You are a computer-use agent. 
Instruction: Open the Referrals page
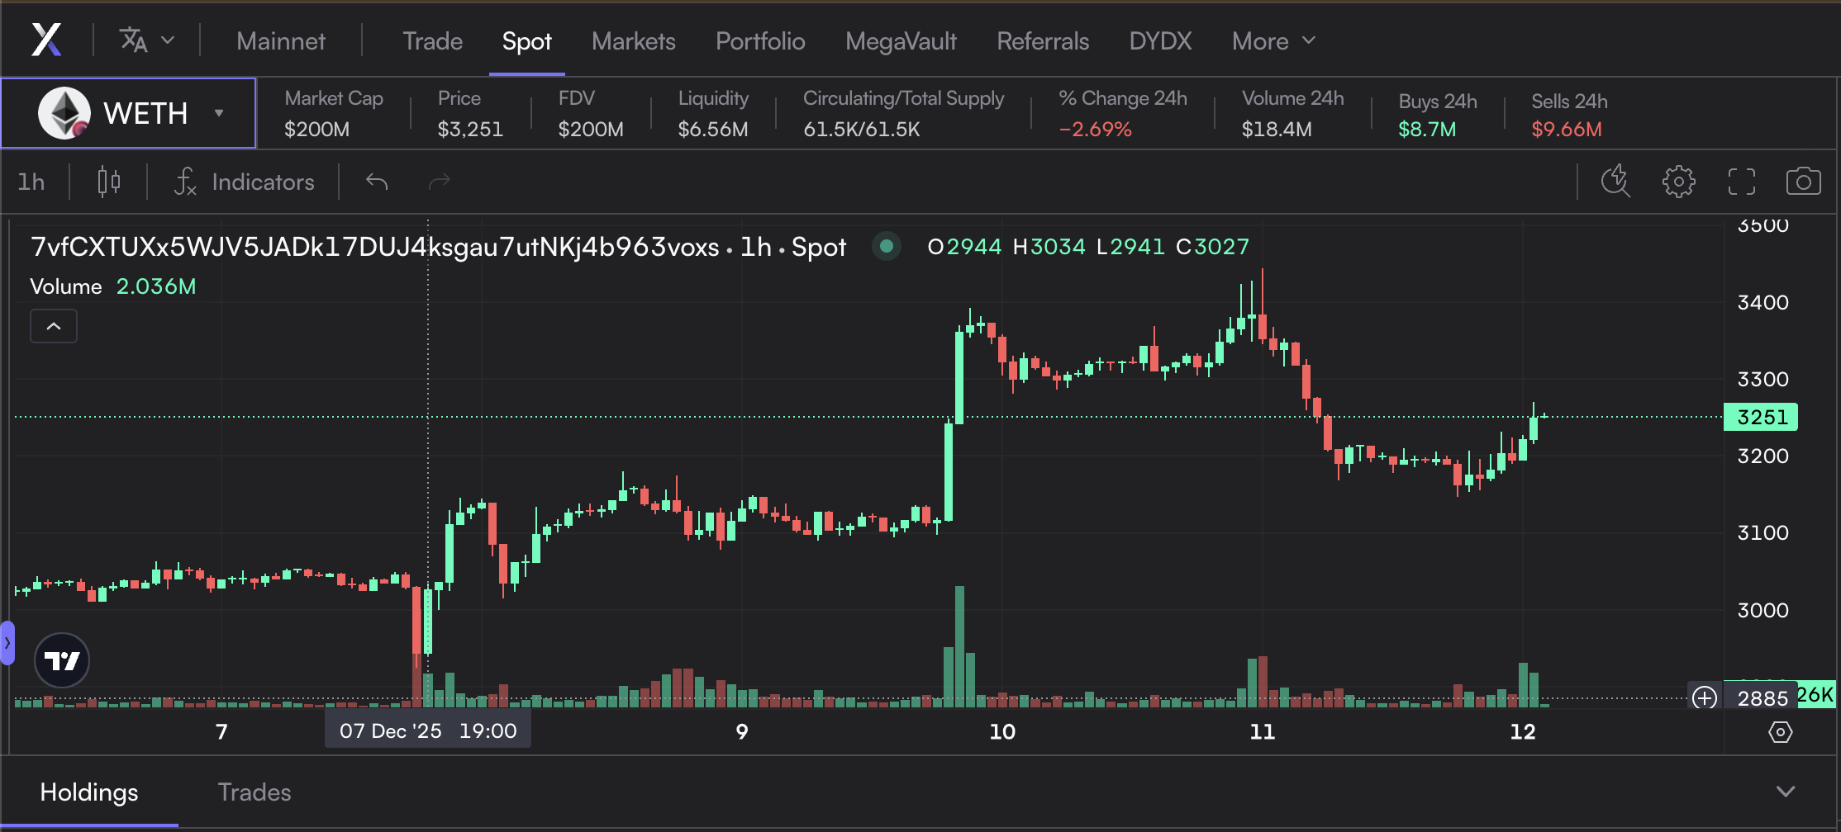tap(1043, 40)
